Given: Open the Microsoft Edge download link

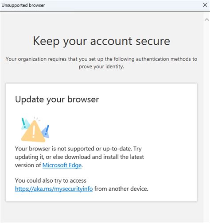Looking at the screenshot, I should 62,165.
